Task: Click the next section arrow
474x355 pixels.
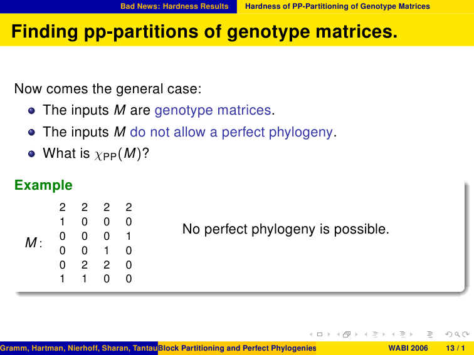Action: (411, 334)
